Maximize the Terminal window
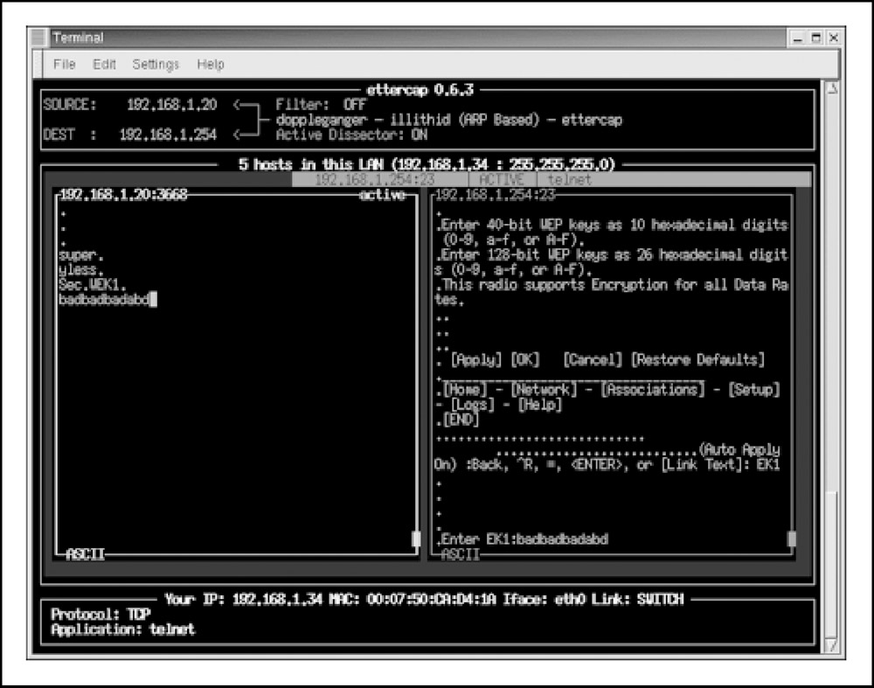 click(816, 38)
